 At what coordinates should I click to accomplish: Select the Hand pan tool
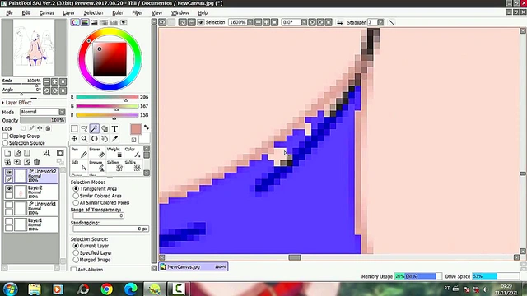(x=105, y=139)
